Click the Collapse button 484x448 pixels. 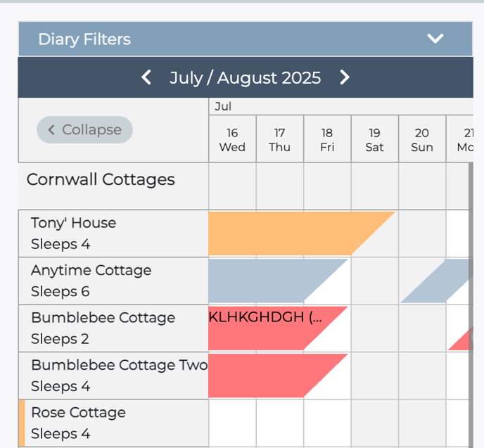click(84, 129)
